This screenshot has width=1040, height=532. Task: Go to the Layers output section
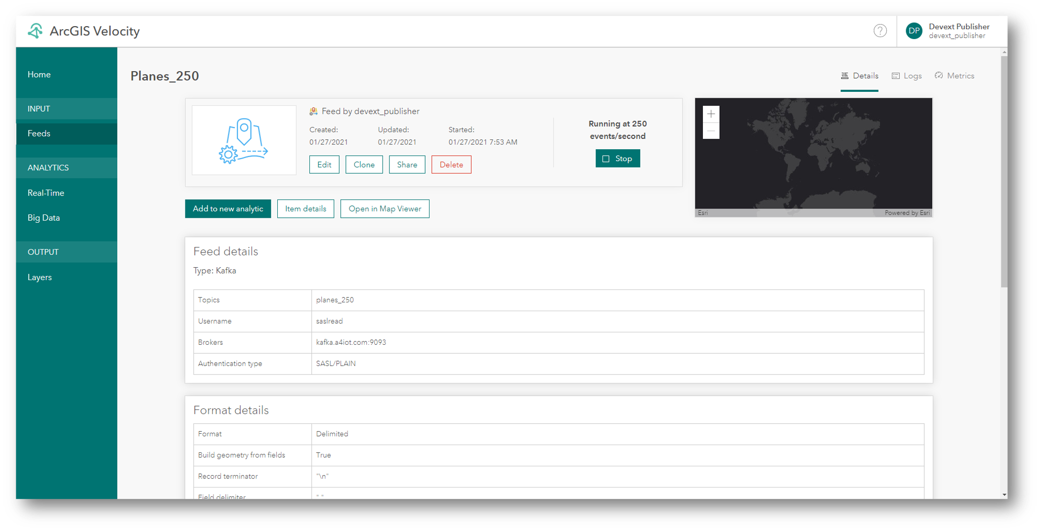coord(40,277)
